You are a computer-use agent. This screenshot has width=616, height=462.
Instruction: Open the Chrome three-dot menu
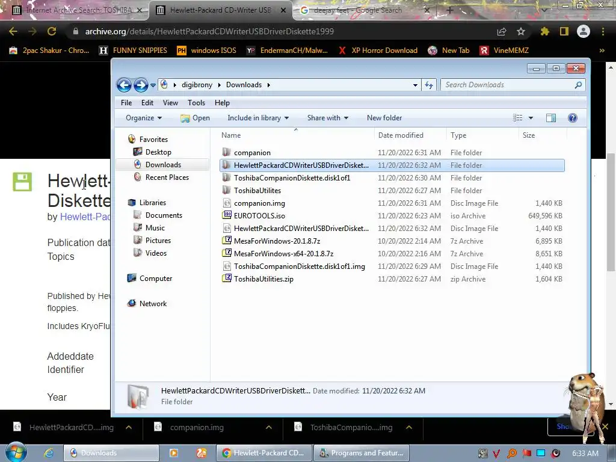coord(603,31)
